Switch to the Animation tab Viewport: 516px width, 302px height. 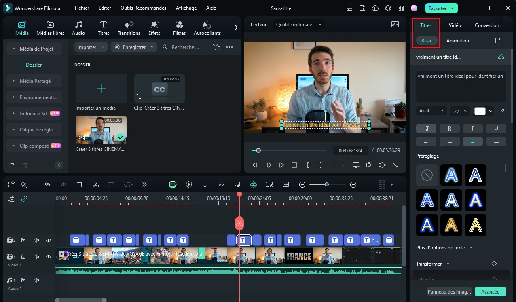(458, 40)
